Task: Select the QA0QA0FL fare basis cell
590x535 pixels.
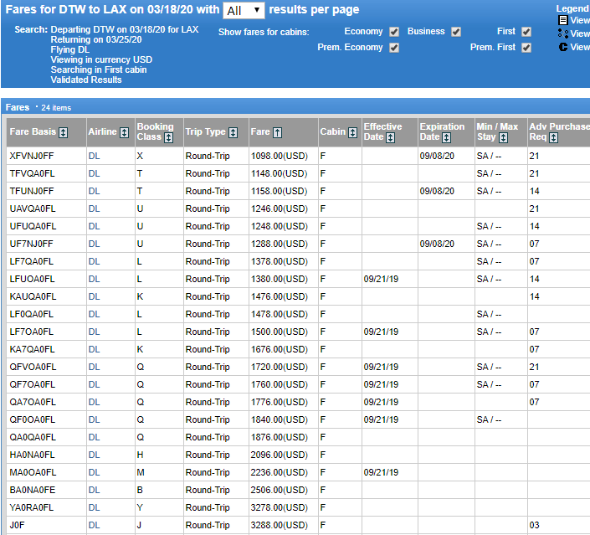Action: 46,437
